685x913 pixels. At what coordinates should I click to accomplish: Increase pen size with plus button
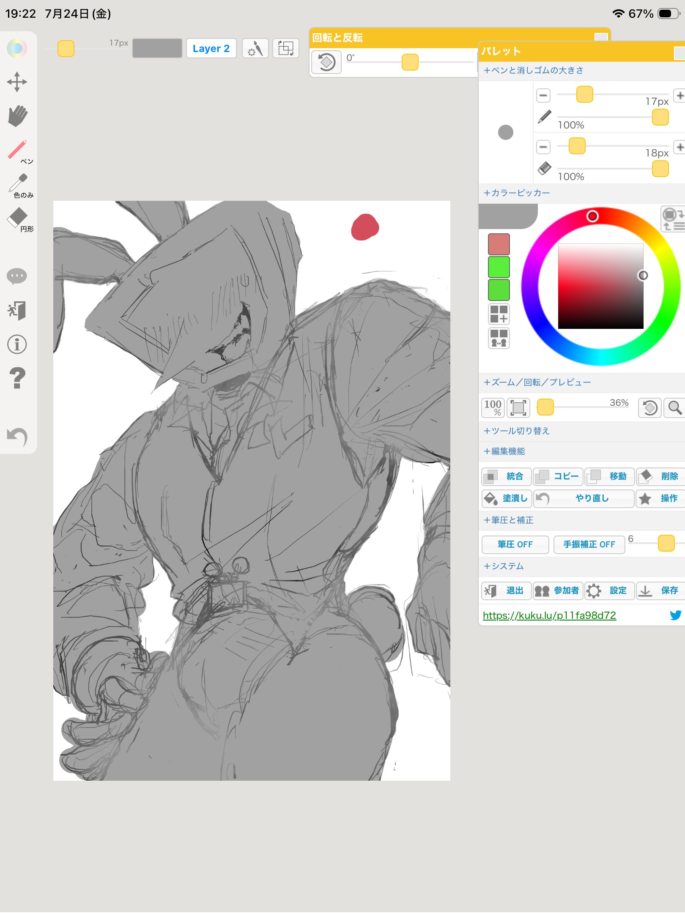[x=679, y=96]
